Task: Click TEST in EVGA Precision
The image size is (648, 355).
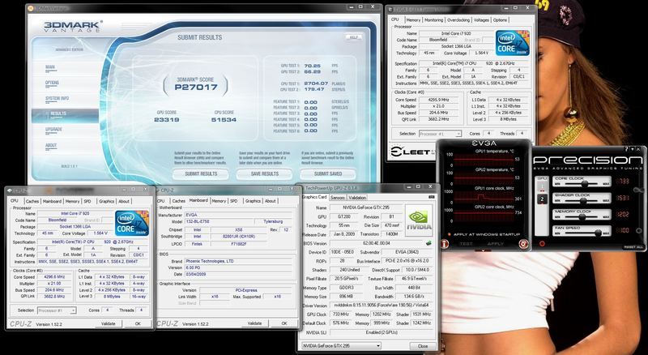Action: pos(467,244)
